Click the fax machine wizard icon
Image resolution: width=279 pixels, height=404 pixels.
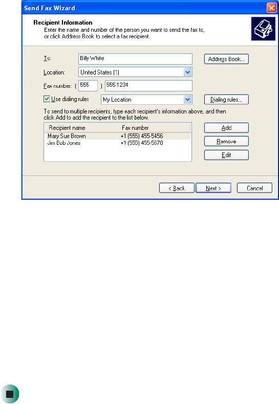(x=263, y=29)
